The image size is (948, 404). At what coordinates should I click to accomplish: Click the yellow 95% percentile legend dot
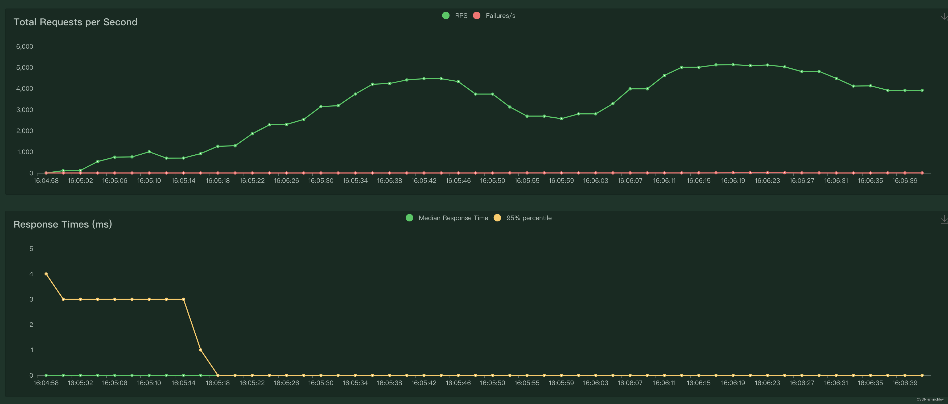pos(497,218)
